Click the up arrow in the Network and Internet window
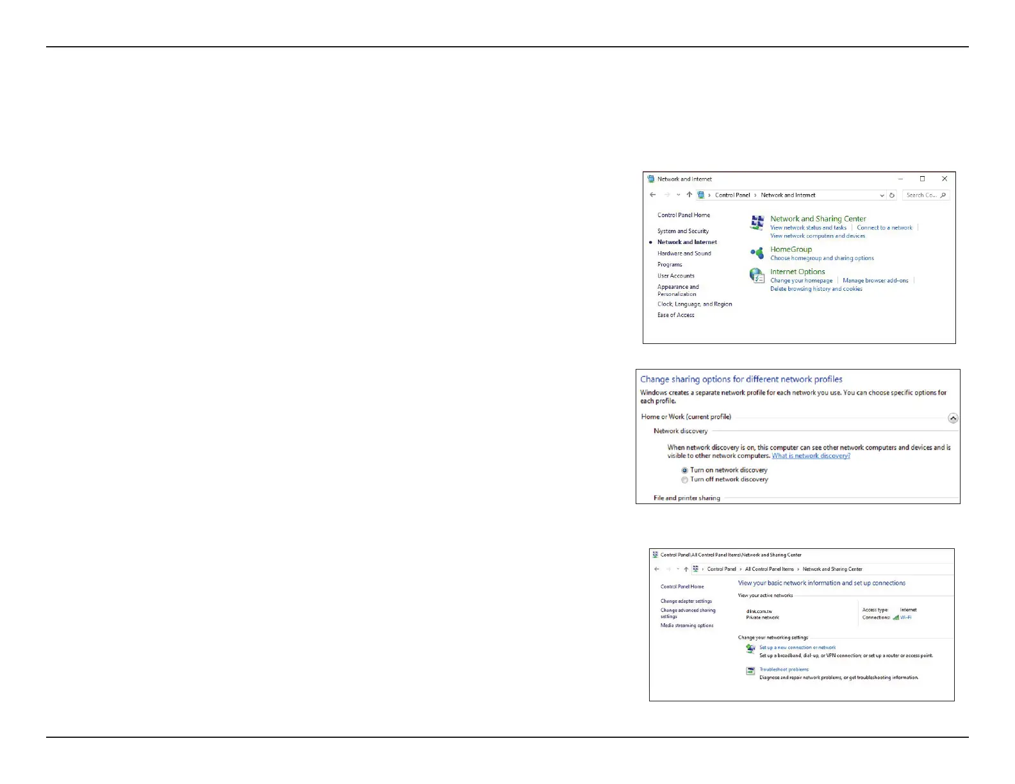The width and height of the screenshot is (1015, 784). (x=689, y=195)
